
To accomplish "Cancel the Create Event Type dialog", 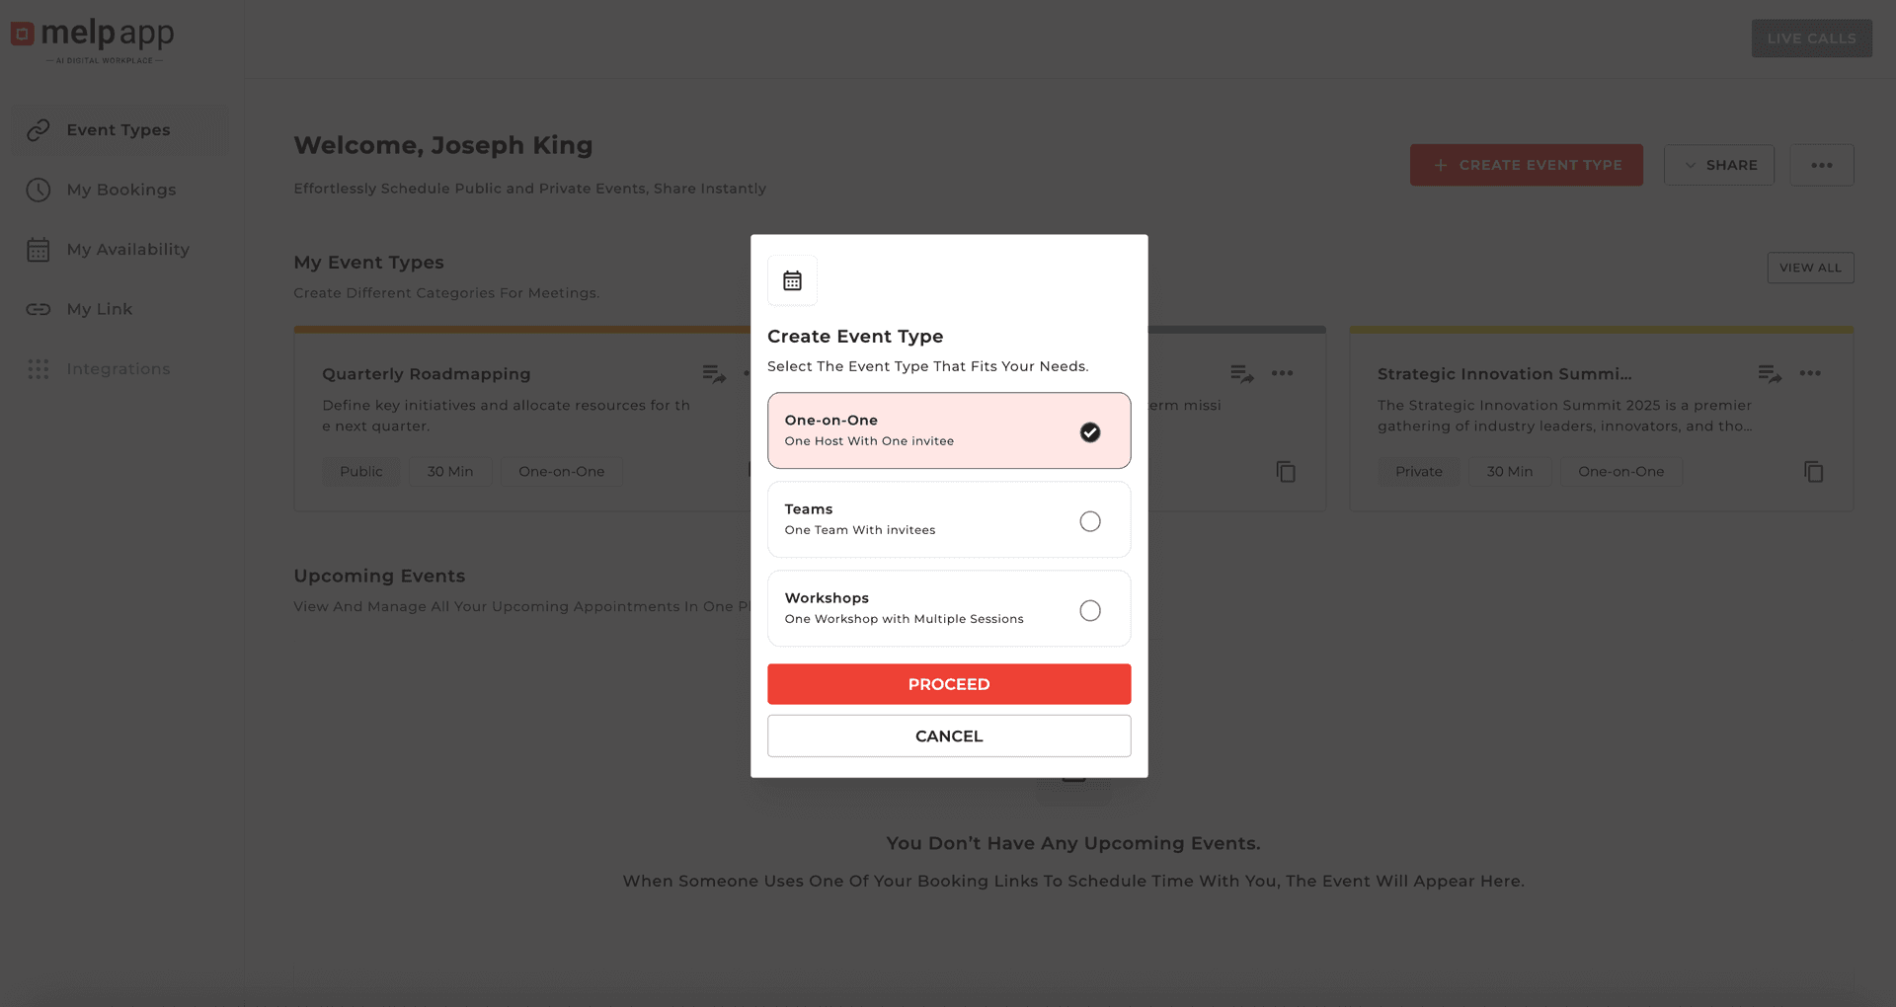I will tap(948, 736).
